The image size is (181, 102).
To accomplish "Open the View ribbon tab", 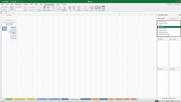I will (x=41, y=4).
